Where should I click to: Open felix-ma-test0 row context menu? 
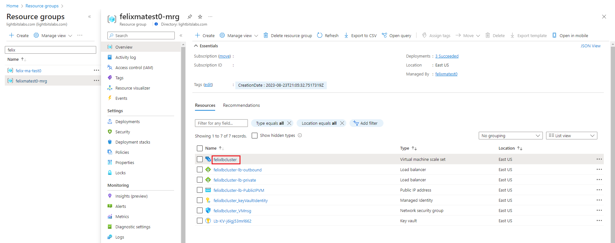pos(97,70)
